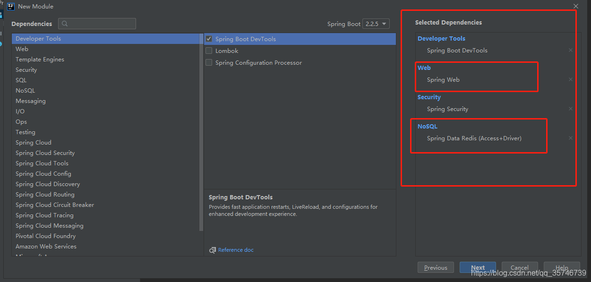
Task: Remove Spring Data Redis from selected dependencies
Action: 571,138
